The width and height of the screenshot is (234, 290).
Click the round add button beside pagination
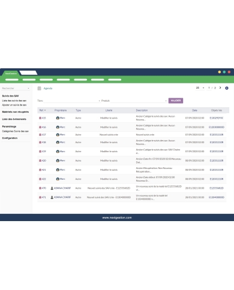click(x=227, y=88)
